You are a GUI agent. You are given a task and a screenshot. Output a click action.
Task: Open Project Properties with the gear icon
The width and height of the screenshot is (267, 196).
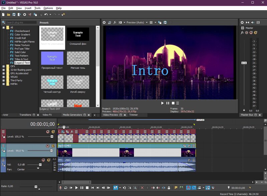coord(24,14)
